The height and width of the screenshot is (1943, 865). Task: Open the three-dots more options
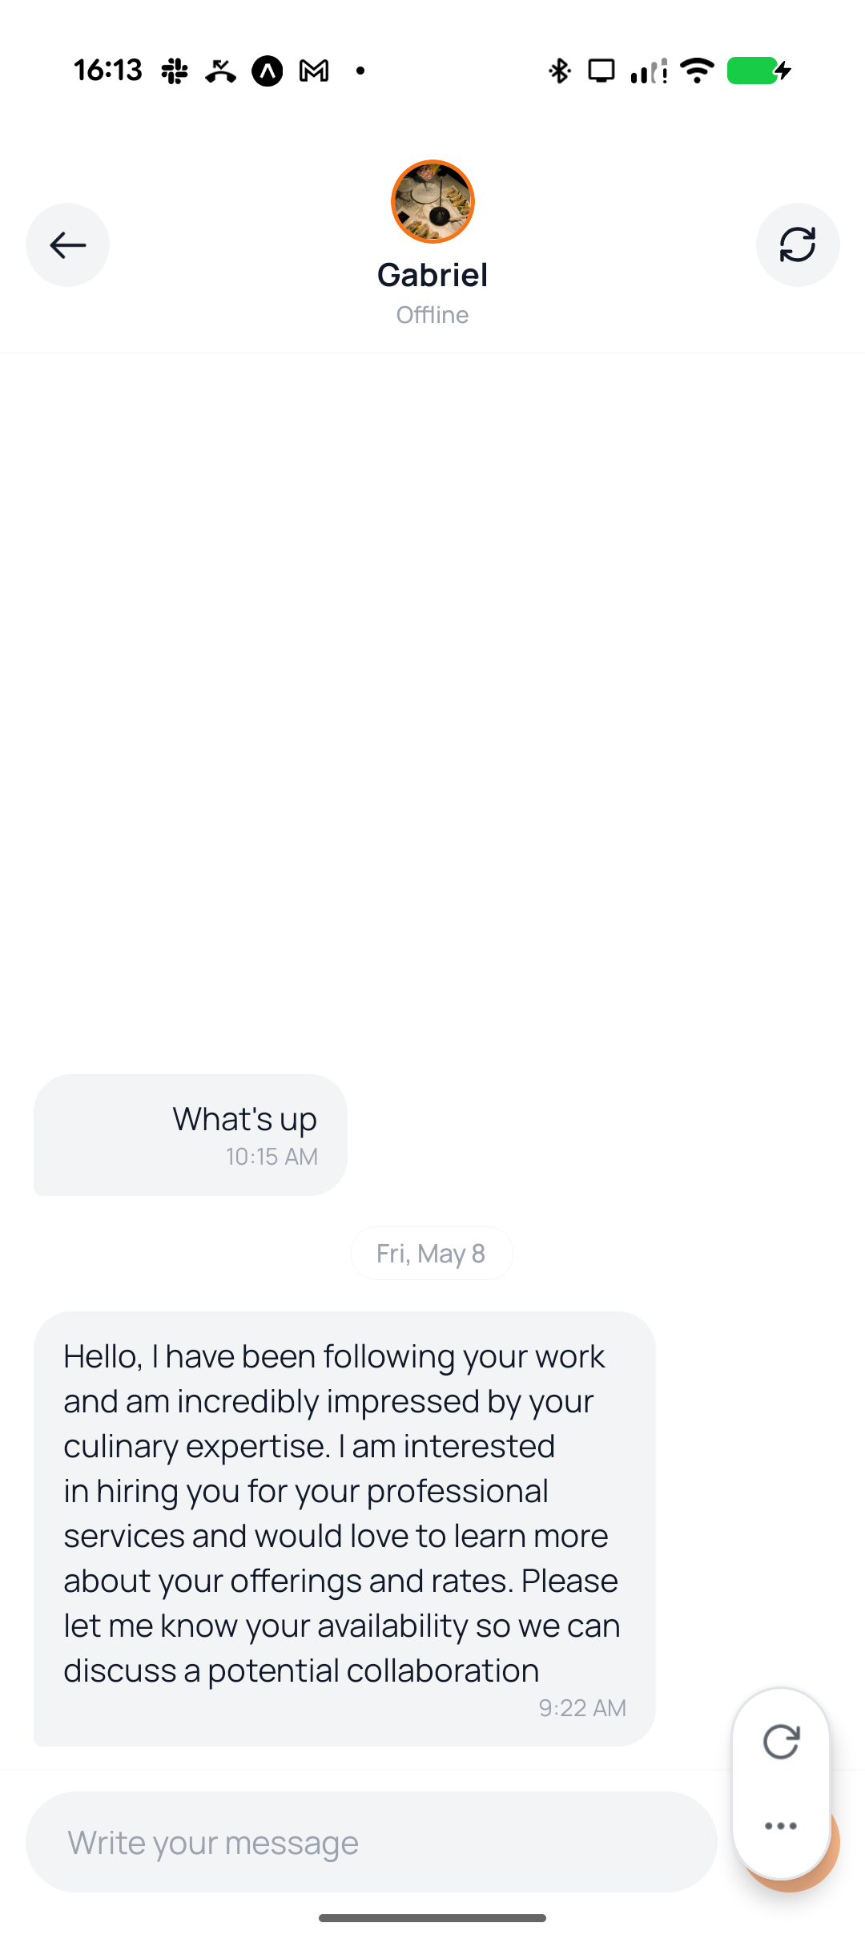[x=781, y=1826]
